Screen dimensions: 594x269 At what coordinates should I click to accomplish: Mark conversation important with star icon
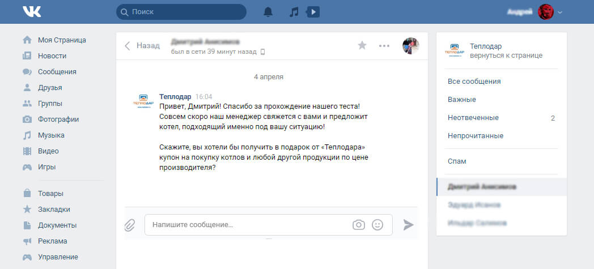tap(362, 46)
